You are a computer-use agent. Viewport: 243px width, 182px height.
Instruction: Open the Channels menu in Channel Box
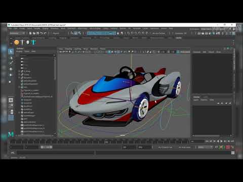click(x=197, y=52)
